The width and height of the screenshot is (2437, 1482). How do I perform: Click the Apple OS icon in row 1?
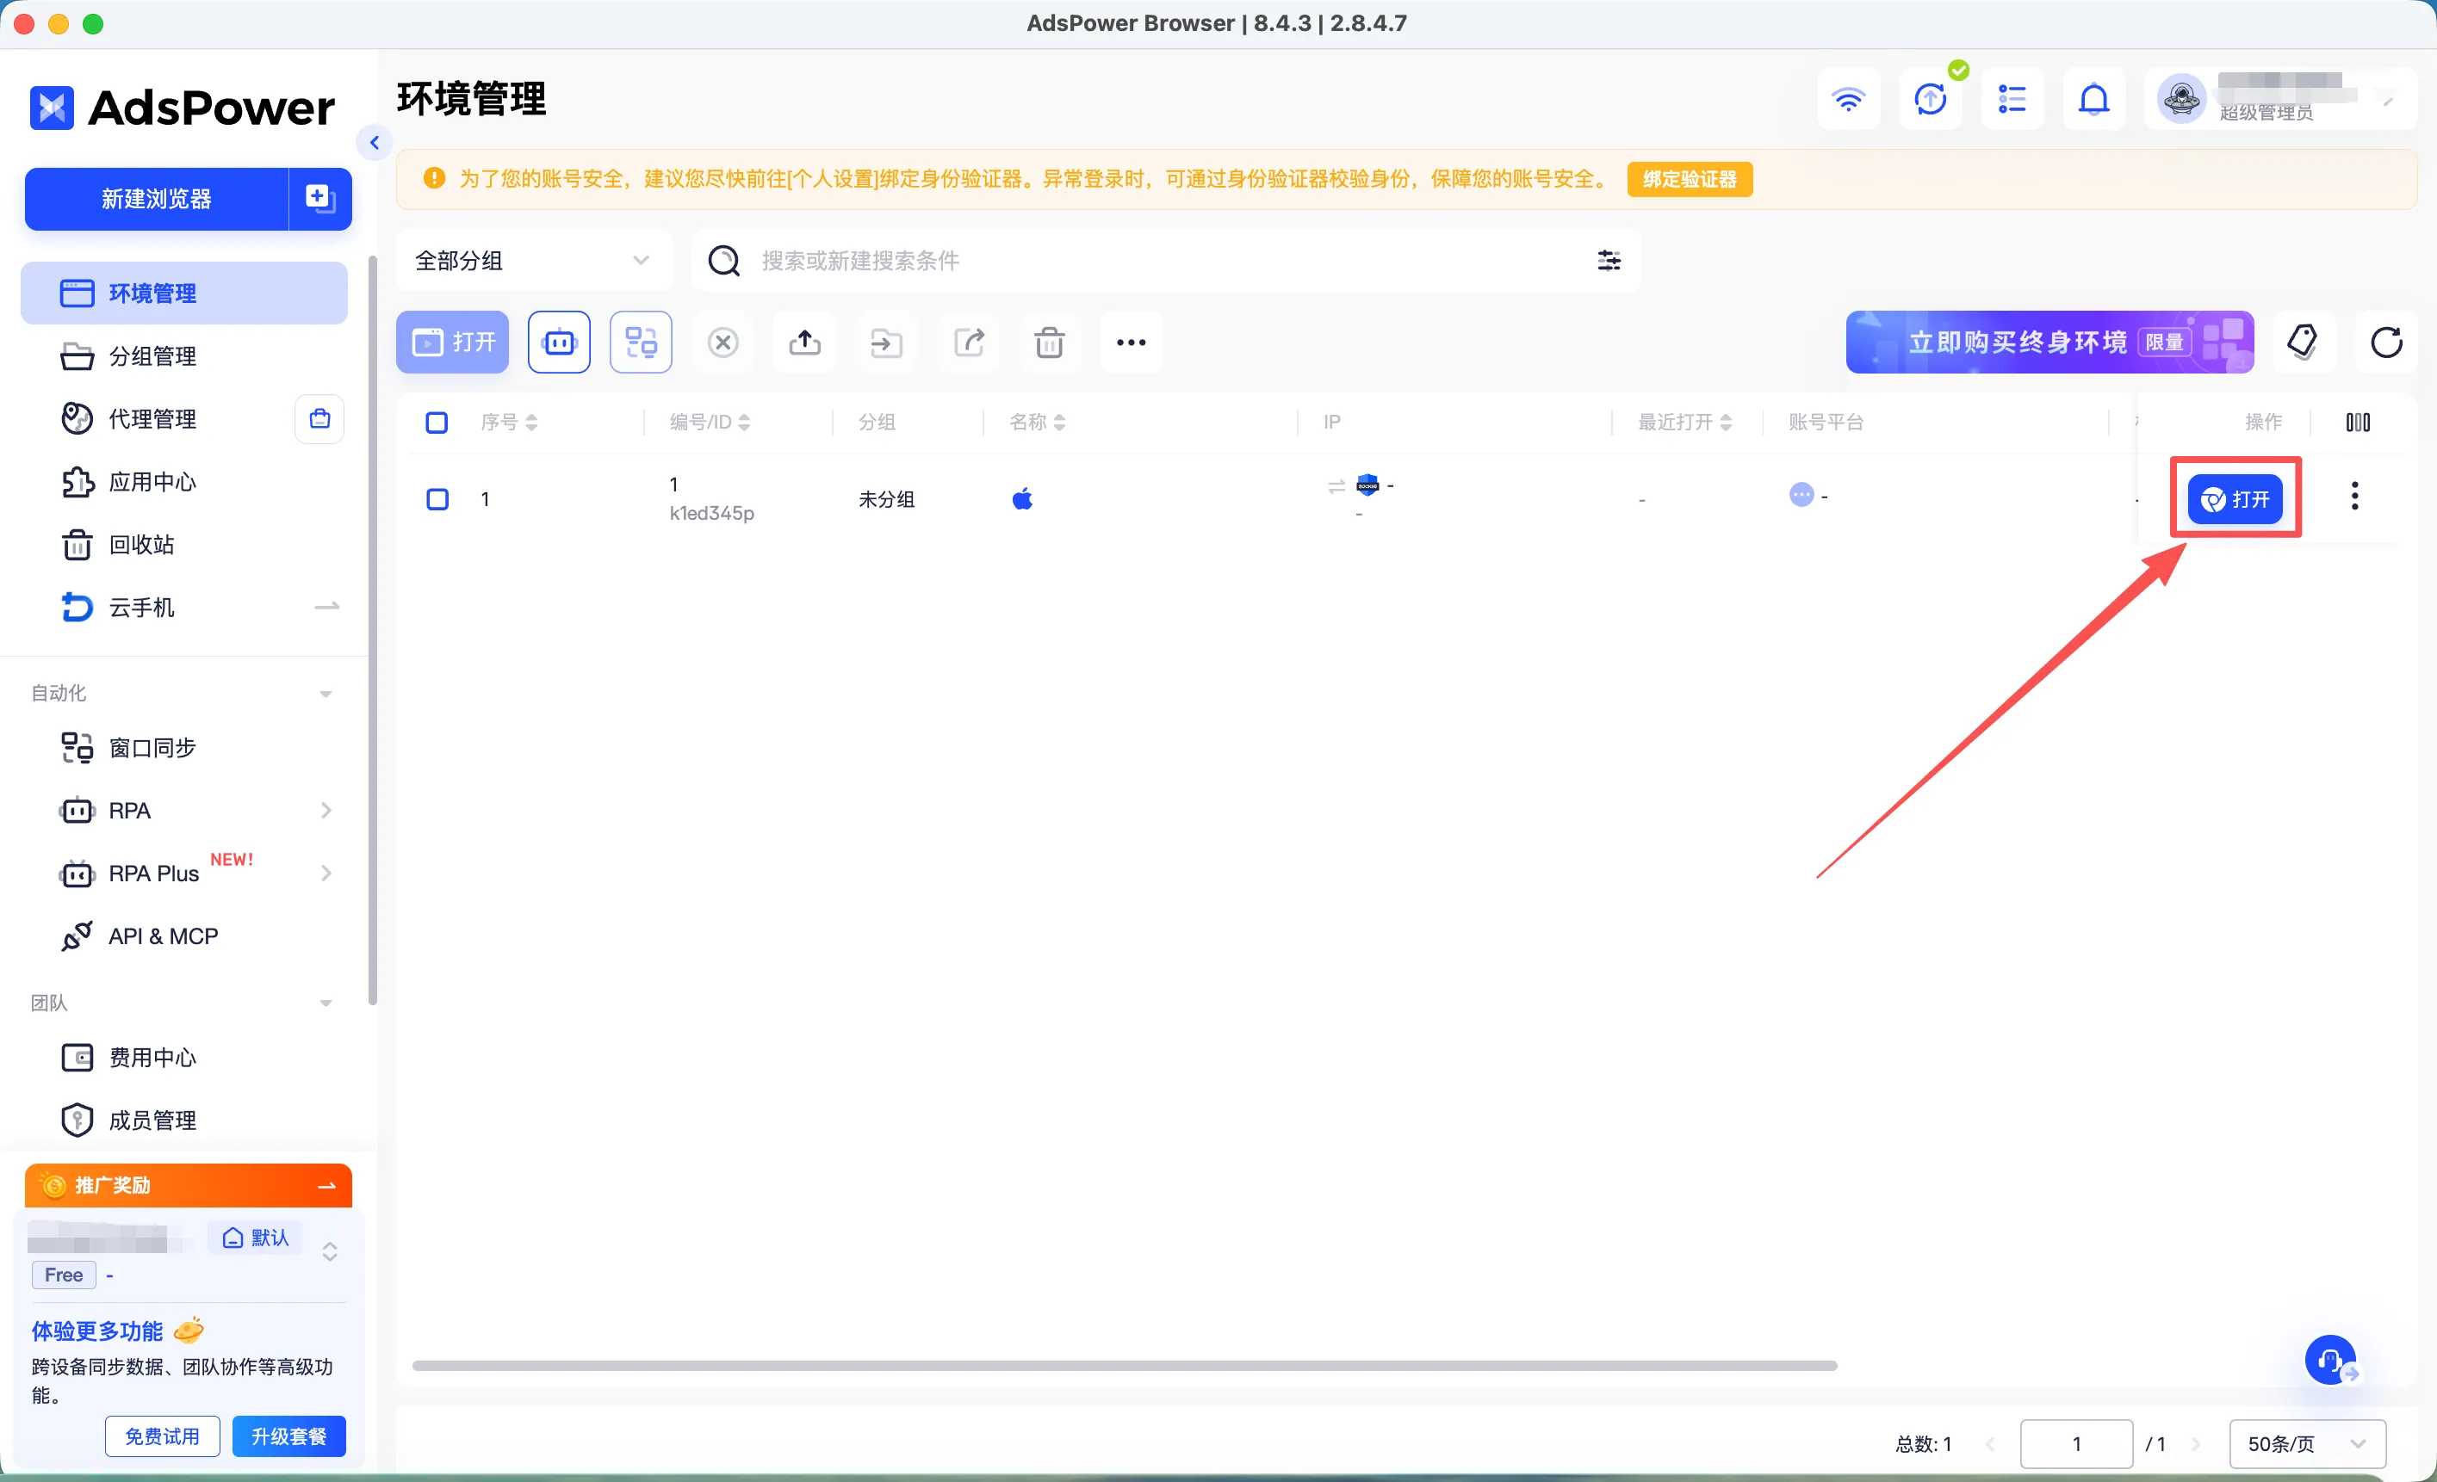pos(1021,498)
